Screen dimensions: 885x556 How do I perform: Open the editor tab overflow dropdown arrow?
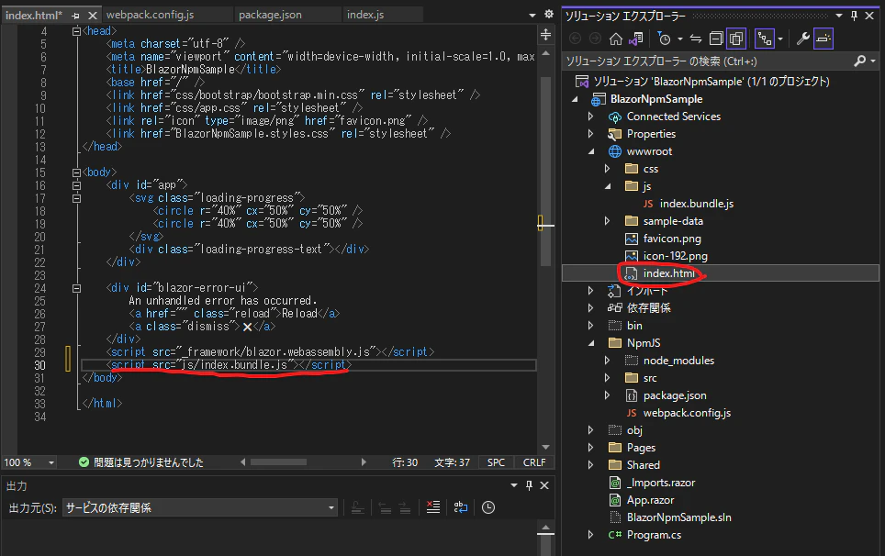[x=532, y=16]
